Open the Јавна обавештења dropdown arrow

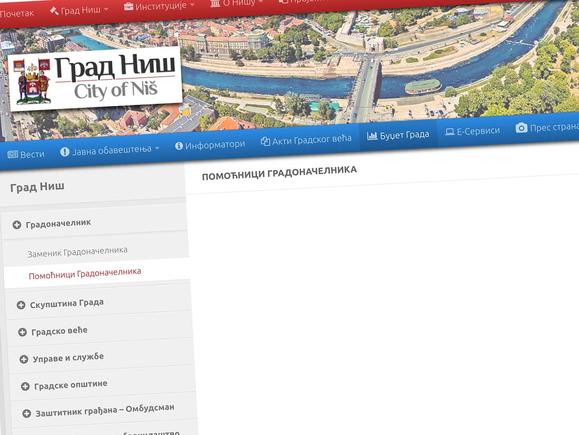[x=157, y=148]
